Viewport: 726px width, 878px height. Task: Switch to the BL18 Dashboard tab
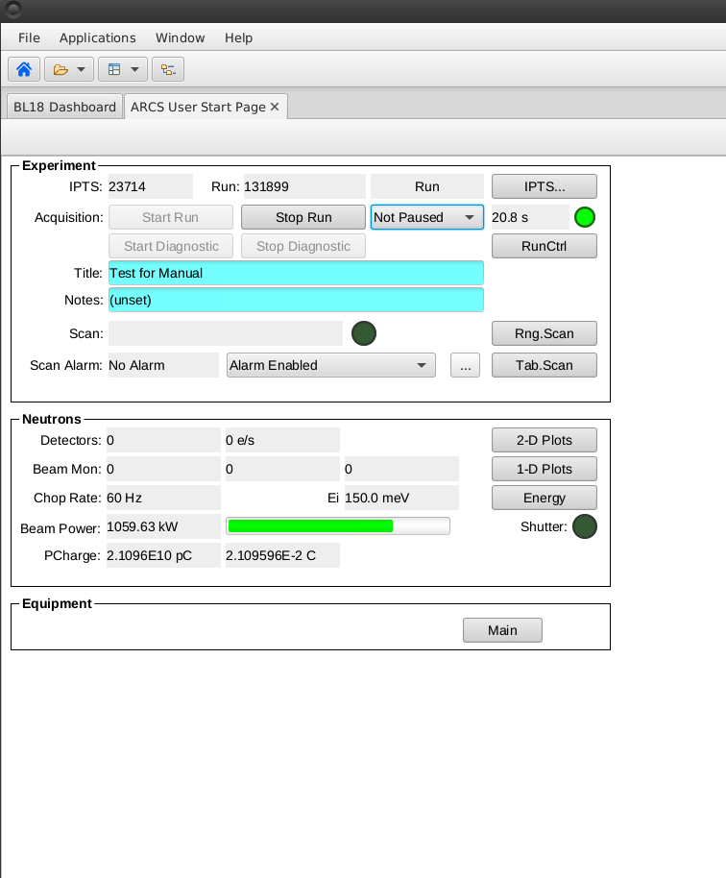64,107
